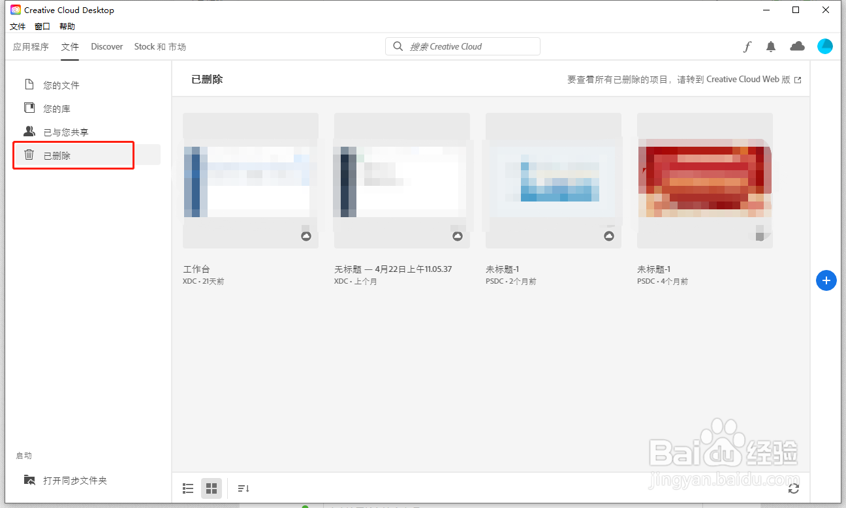The image size is (846, 508).
Task: Select the 工作台 file thumbnail
Action: [251, 181]
